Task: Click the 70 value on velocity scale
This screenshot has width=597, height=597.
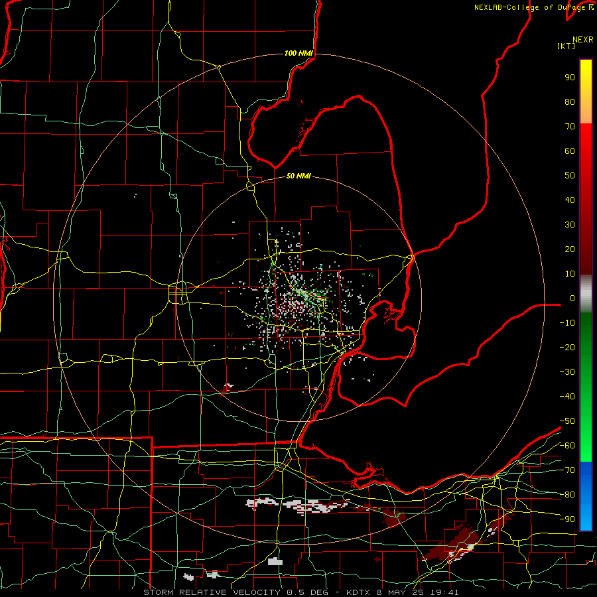Action: pos(570,127)
